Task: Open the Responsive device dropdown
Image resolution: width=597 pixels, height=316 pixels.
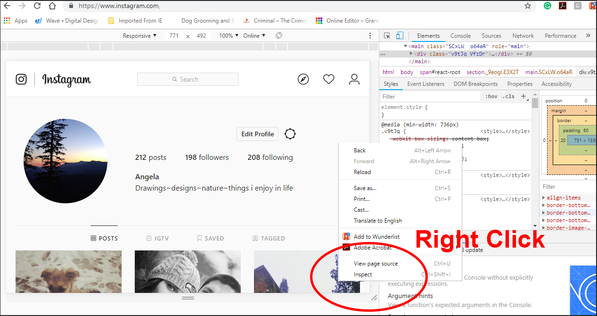Action: (140, 36)
